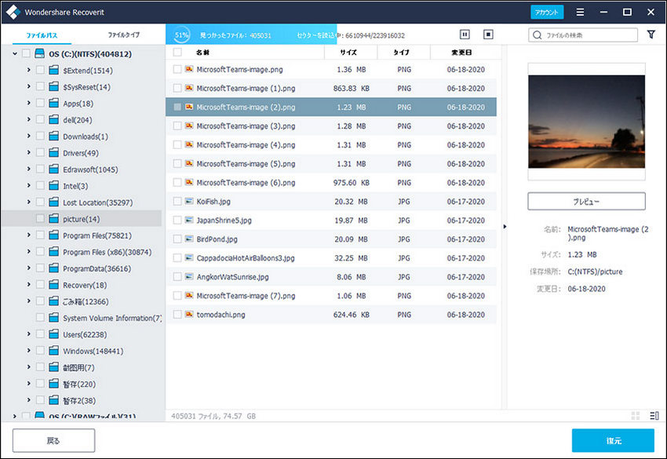Click the search magnifier icon
This screenshot has height=459, width=667.
pos(538,35)
